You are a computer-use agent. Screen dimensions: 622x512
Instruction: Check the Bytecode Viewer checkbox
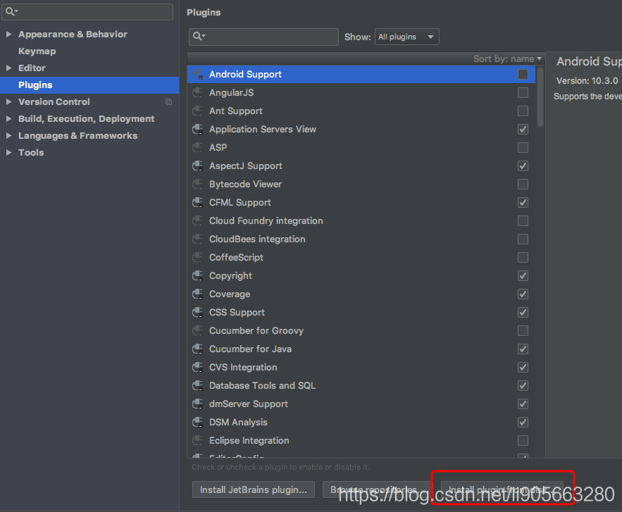click(x=523, y=184)
